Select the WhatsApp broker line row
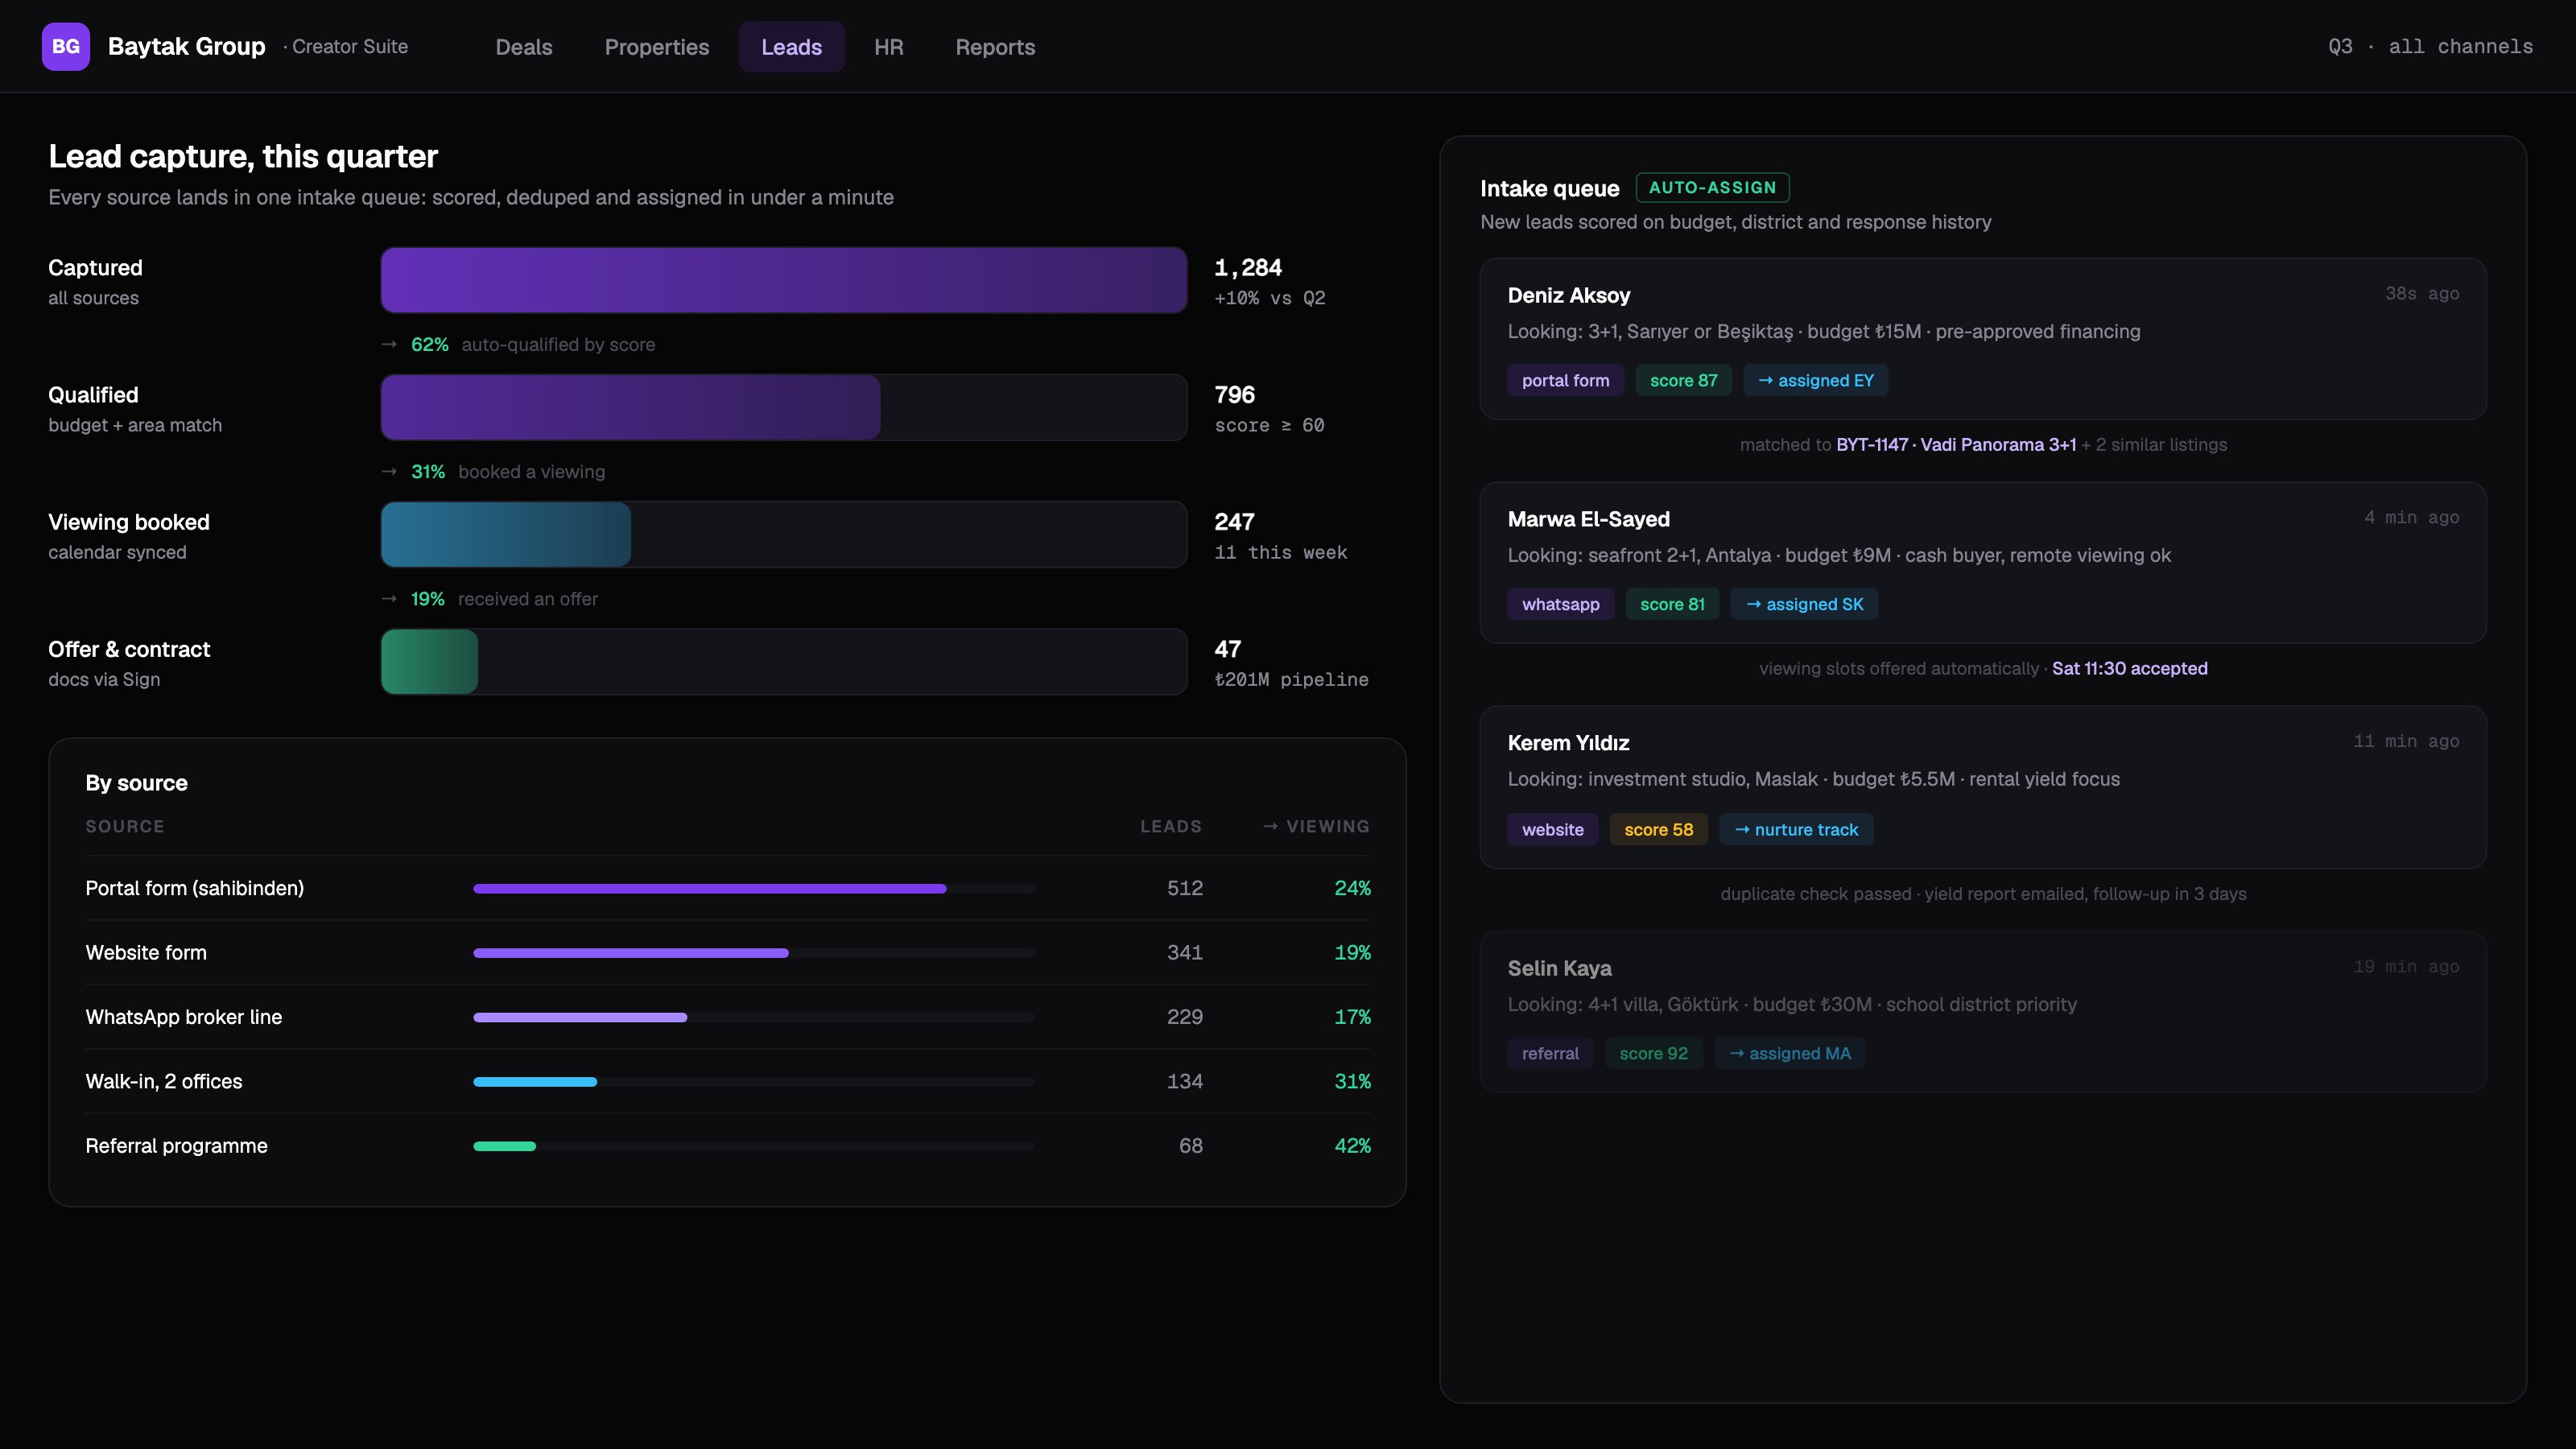This screenshot has width=2576, height=1449. pos(728,1017)
